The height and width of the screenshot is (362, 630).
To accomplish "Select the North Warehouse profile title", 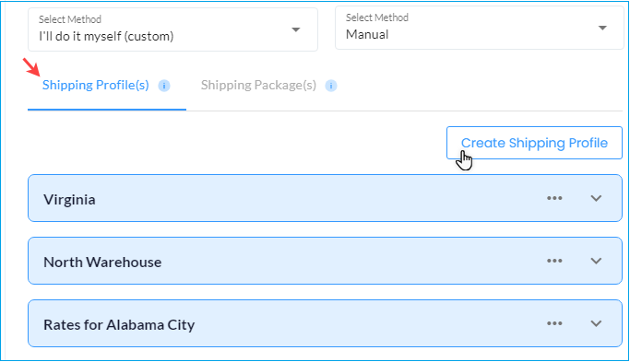I will click(x=102, y=263).
